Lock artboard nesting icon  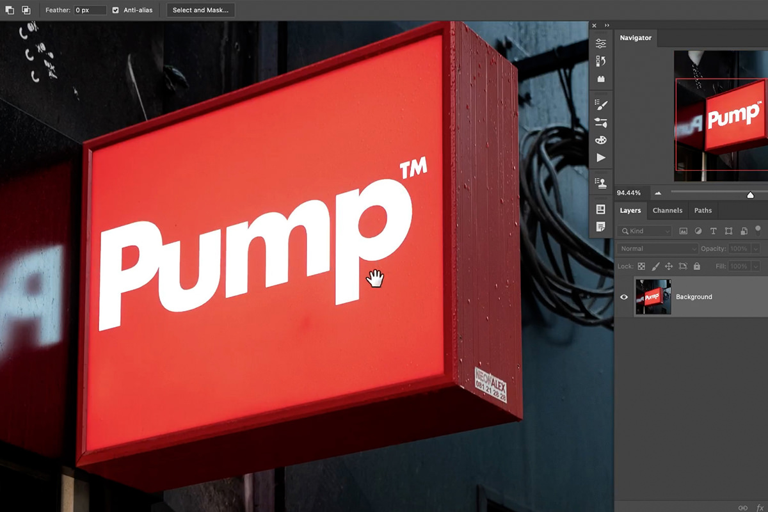[683, 266]
